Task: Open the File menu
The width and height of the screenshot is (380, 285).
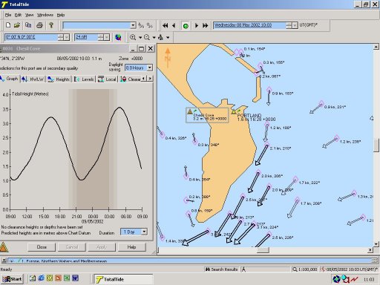Action: click(8, 15)
